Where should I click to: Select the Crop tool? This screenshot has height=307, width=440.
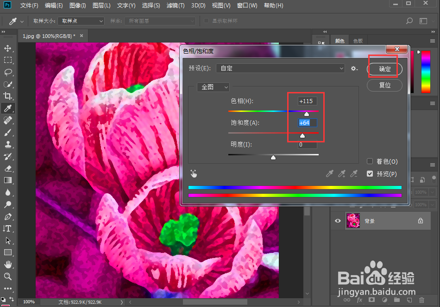pyautogui.click(x=7, y=96)
